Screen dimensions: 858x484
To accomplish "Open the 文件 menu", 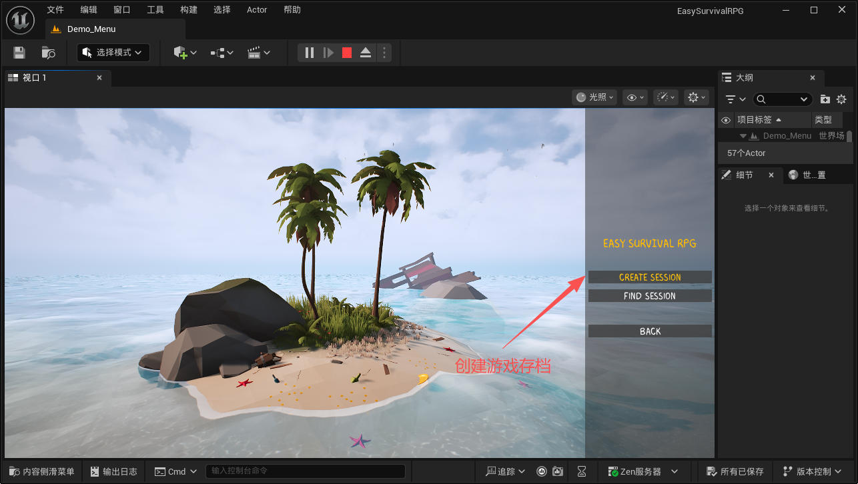I will click(x=55, y=10).
